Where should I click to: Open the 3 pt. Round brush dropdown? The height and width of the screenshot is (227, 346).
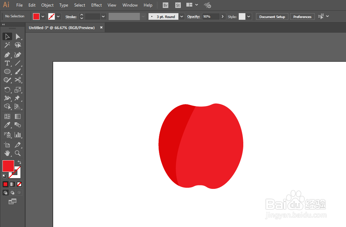[182, 17]
